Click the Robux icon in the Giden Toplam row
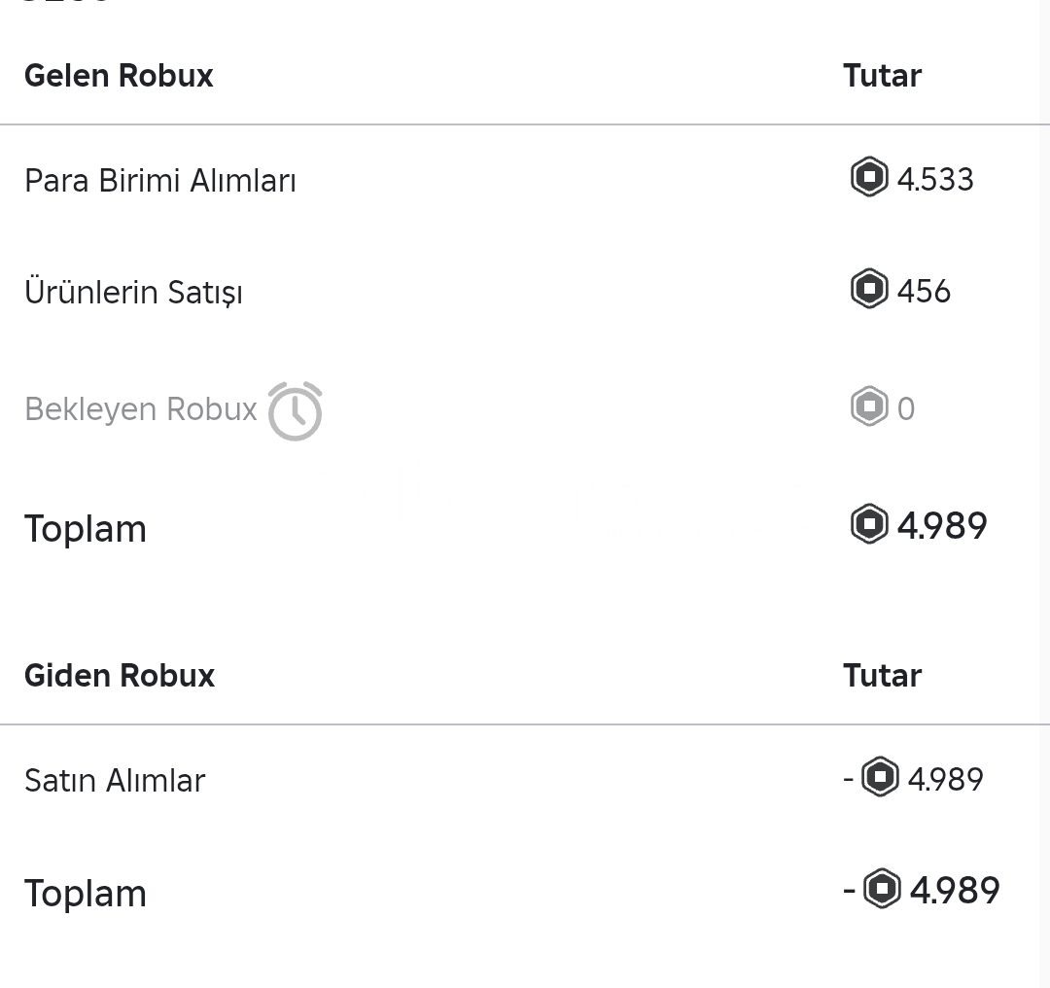 pyautogui.click(x=882, y=889)
